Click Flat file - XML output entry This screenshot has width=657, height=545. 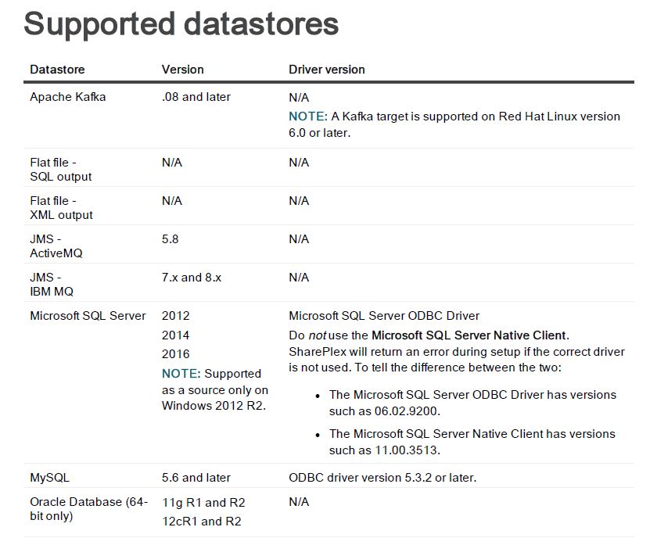click(61, 208)
